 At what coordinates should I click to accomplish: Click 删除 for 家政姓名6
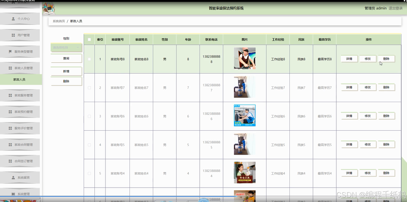point(386,116)
